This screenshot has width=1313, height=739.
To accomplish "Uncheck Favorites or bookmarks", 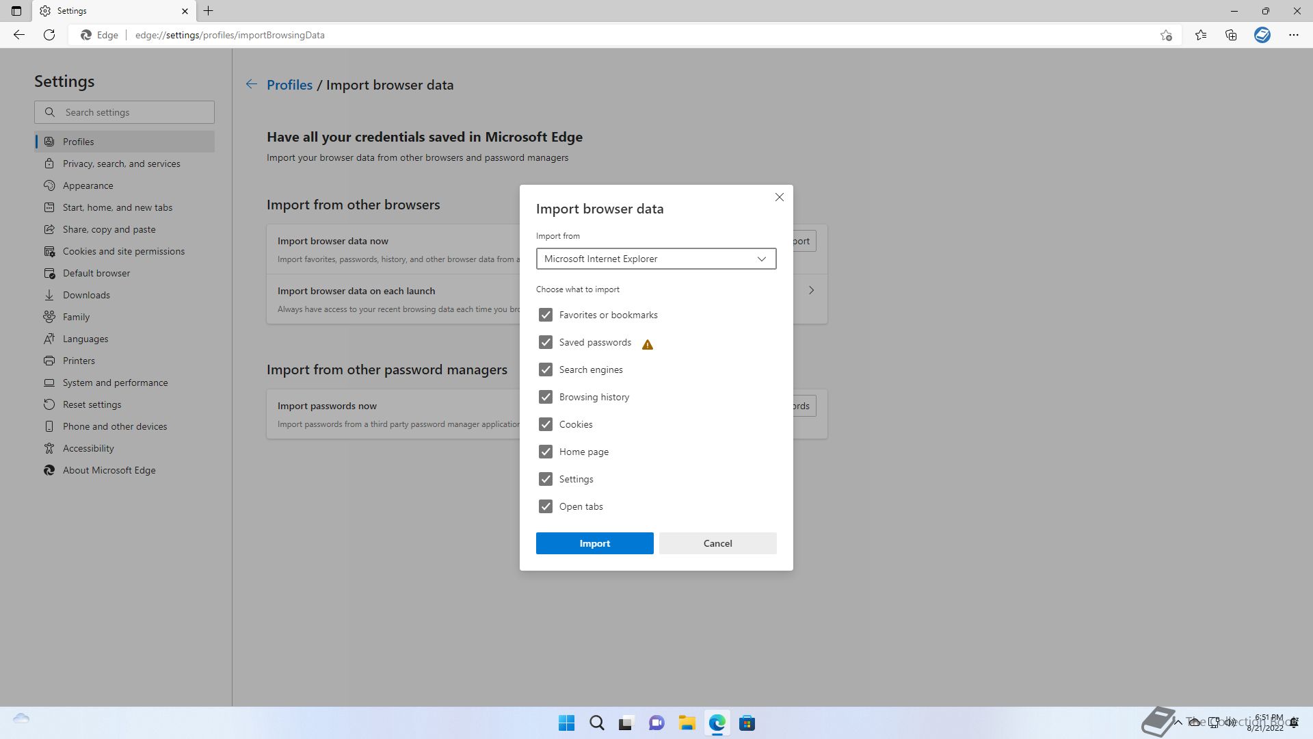I will click(546, 315).
